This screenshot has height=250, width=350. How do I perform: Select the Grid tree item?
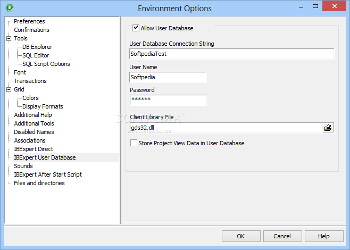pyautogui.click(x=19, y=89)
